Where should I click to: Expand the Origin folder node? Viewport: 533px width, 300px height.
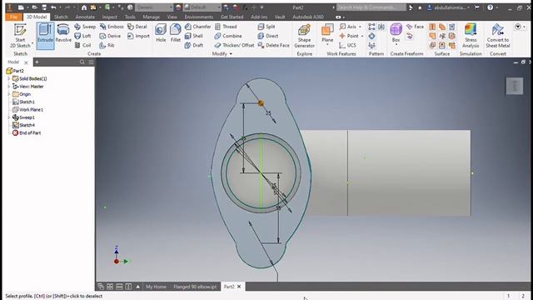coord(9,94)
